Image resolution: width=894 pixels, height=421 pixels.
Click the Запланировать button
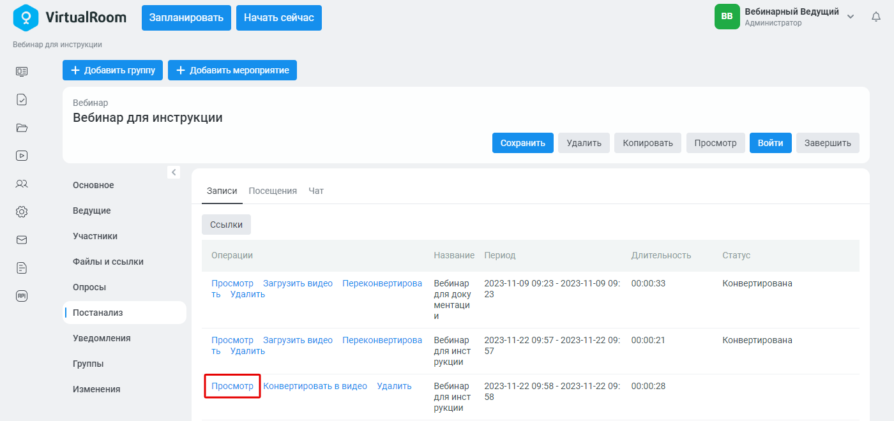[186, 18]
